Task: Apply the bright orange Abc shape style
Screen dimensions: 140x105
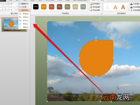Action: tap(44, 7)
